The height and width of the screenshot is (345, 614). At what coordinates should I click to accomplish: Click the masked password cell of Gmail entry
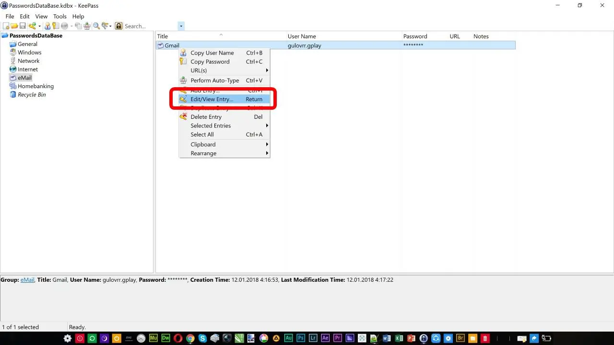point(413,46)
